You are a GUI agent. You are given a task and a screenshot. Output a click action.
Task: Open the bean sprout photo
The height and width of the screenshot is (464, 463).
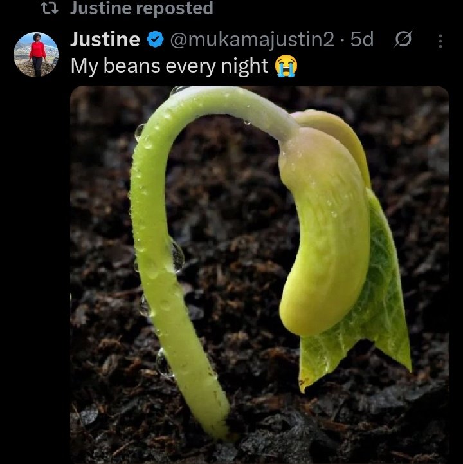(x=260, y=275)
